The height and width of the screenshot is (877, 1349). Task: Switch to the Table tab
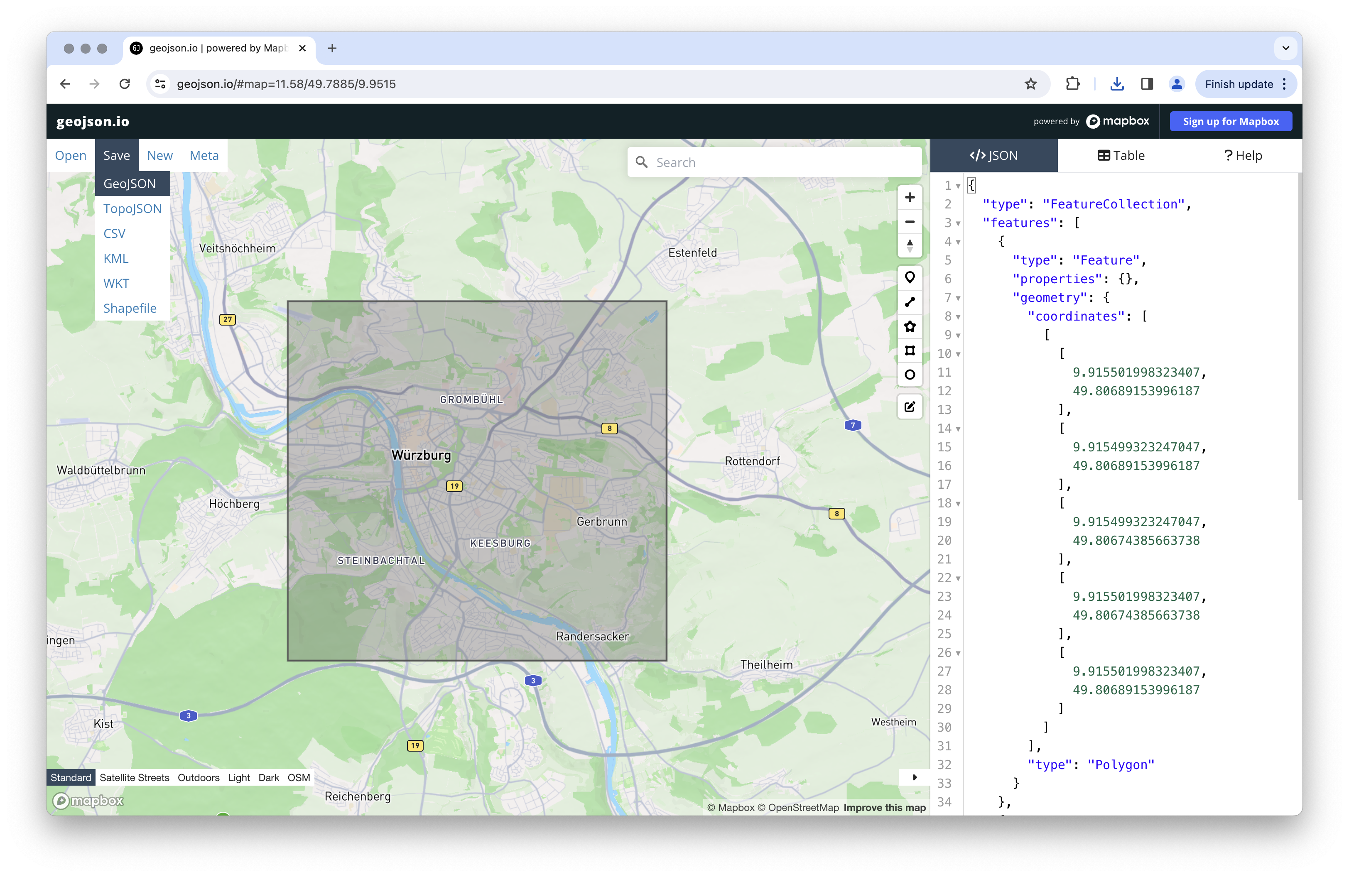point(1121,155)
